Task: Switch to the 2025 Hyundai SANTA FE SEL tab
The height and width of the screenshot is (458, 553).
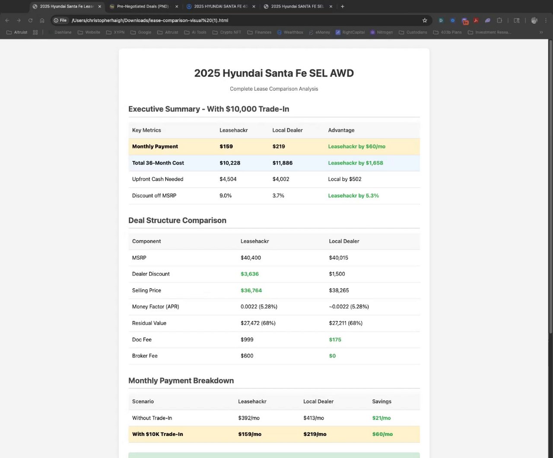Action: (297, 6)
